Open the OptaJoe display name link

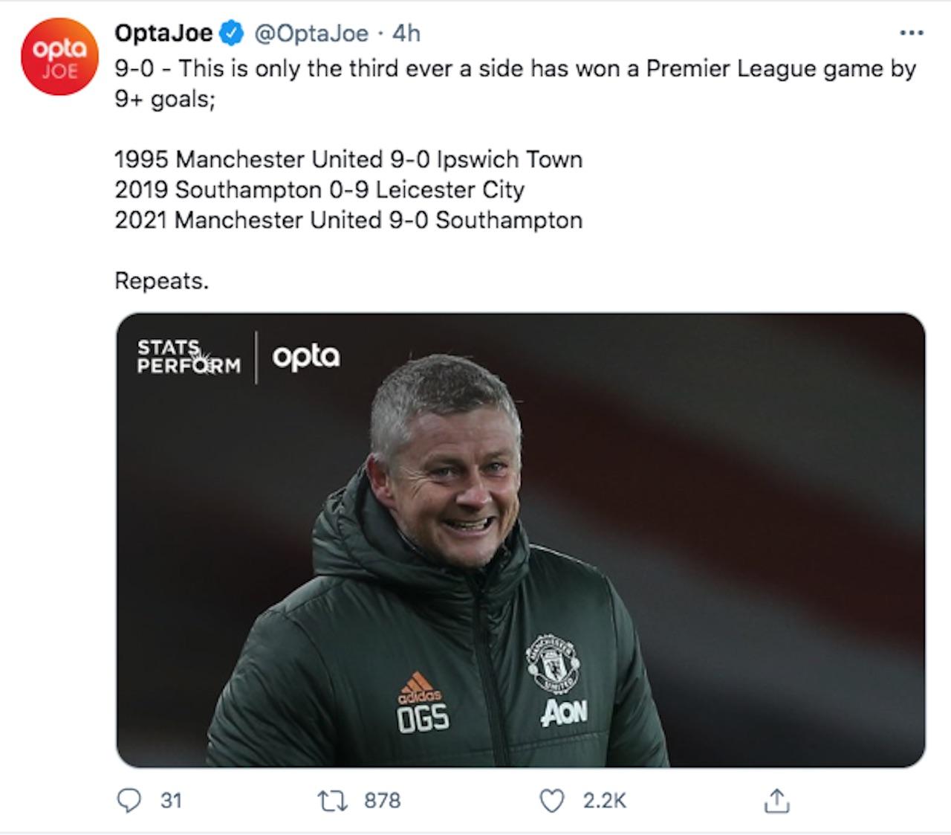click(x=163, y=33)
